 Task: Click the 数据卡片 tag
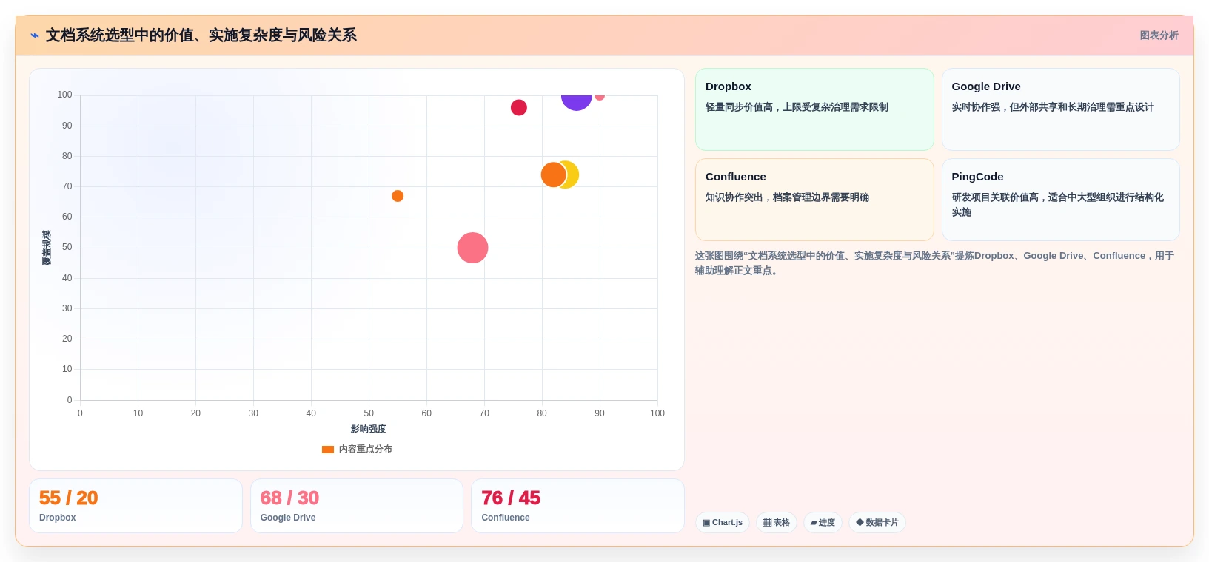(877, 522)
